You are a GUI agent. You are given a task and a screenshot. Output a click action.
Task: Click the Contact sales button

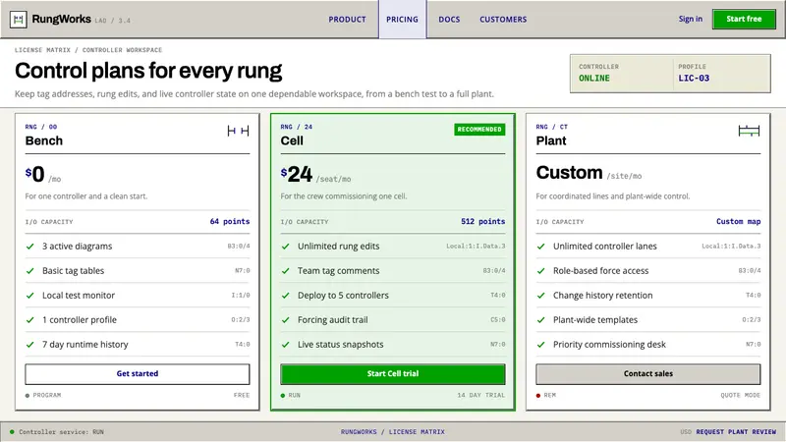[648, 374]
